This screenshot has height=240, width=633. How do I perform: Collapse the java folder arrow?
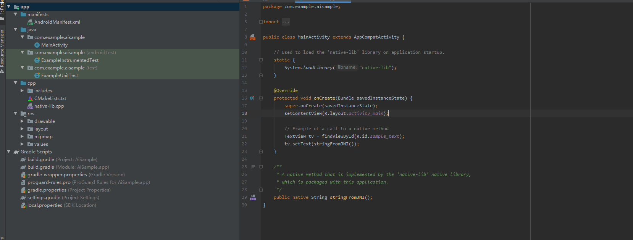(15, 29)
